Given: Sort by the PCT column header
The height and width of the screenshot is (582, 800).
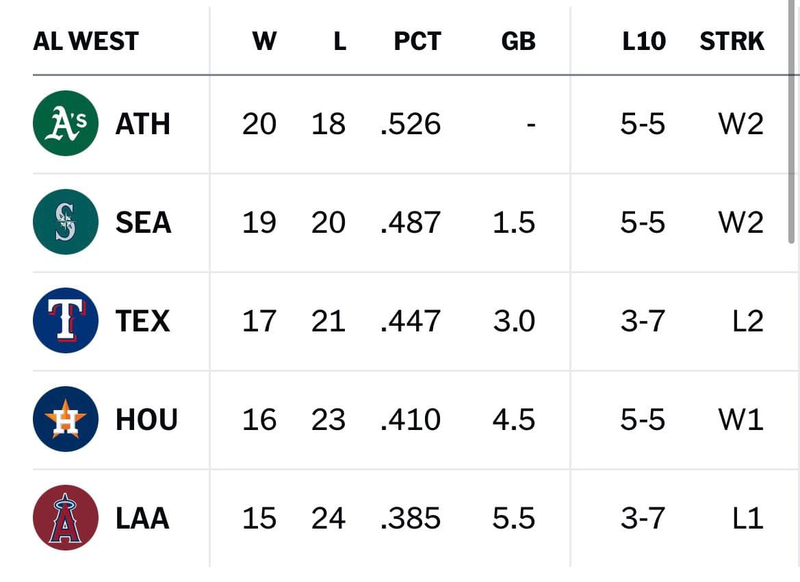Looking at the screenshot, I should (x=417, y=41).
